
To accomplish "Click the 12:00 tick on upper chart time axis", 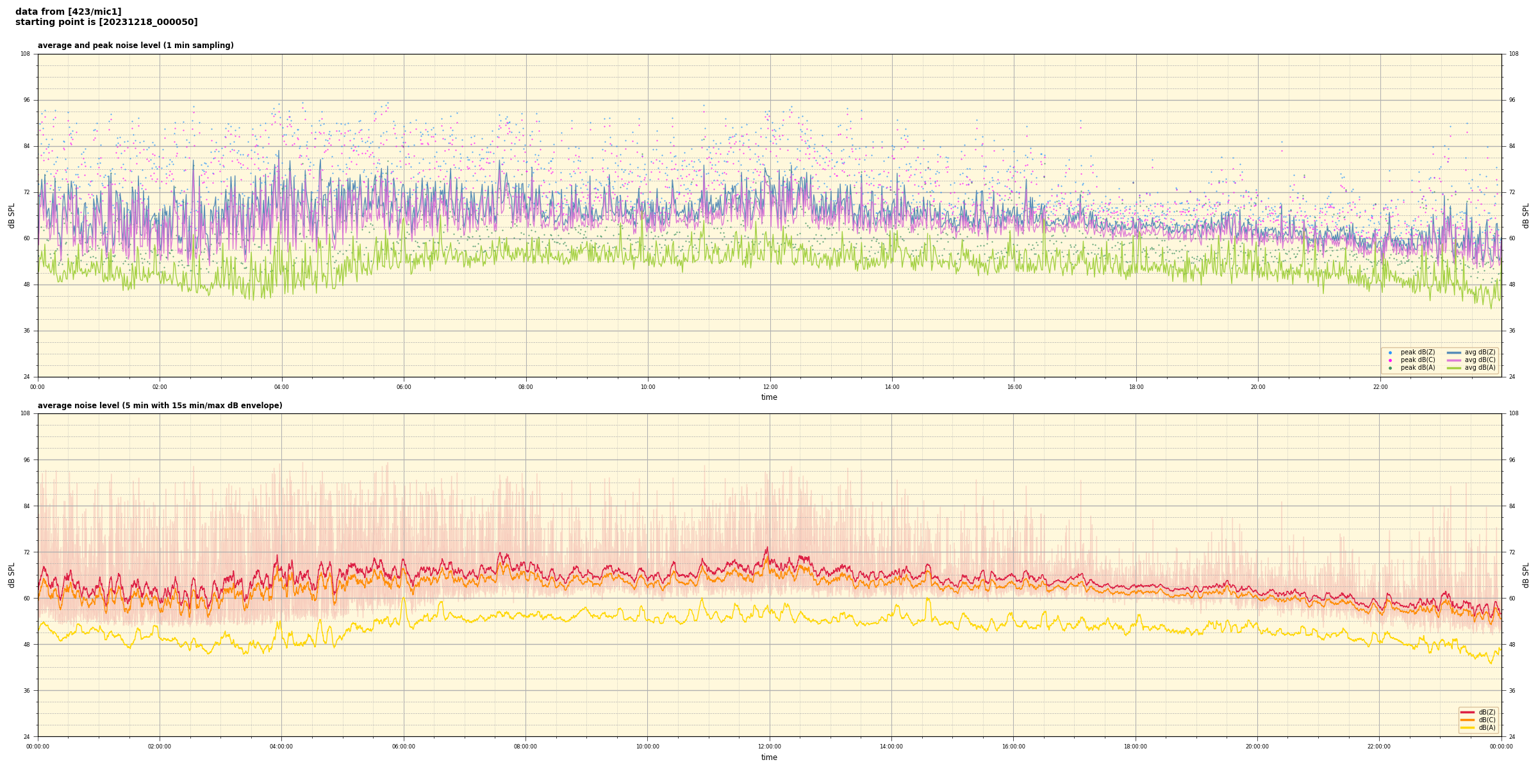I will [770, 387].
